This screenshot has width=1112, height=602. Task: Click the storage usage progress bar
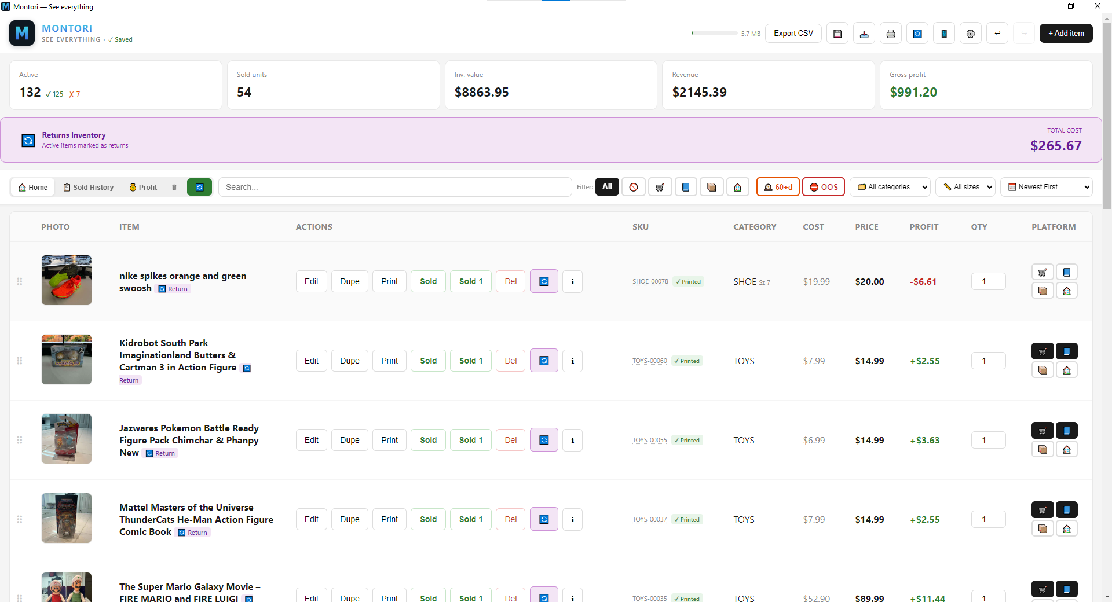coord(715,34)
